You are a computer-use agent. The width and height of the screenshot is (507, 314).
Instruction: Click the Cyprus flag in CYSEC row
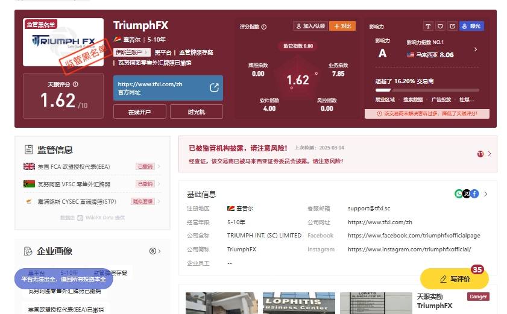(29, 201)
